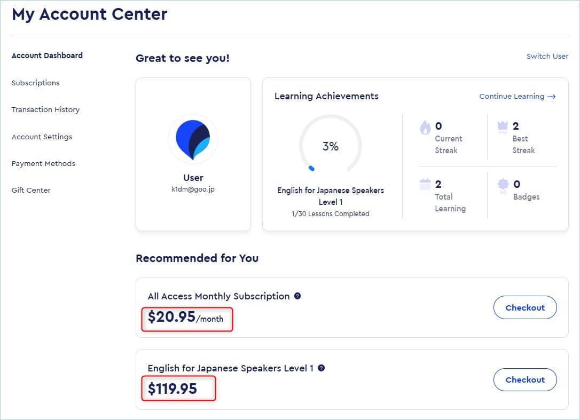Viewport: 580px width, 420px height.
Task: Click the user avatar profile picture
Action: point(193,139)
